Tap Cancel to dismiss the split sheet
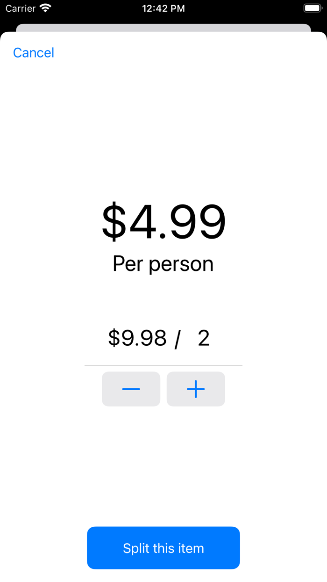The height and width of the screenshot is (582, 327). 33,53
